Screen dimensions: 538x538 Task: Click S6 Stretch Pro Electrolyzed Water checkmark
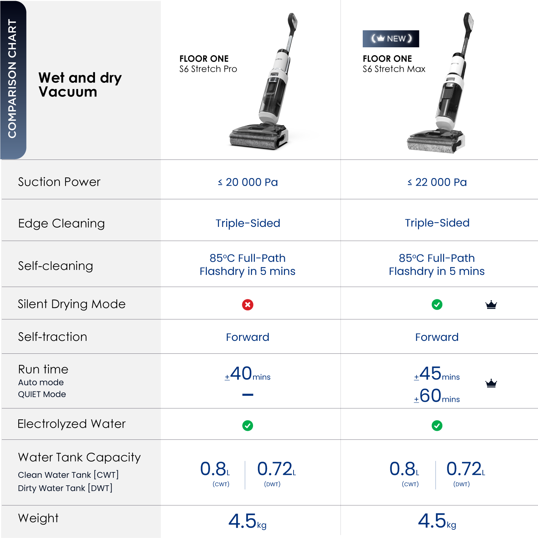[247, 425]
